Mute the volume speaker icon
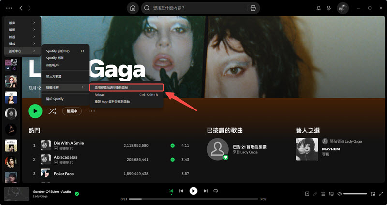 pos(340,194)
